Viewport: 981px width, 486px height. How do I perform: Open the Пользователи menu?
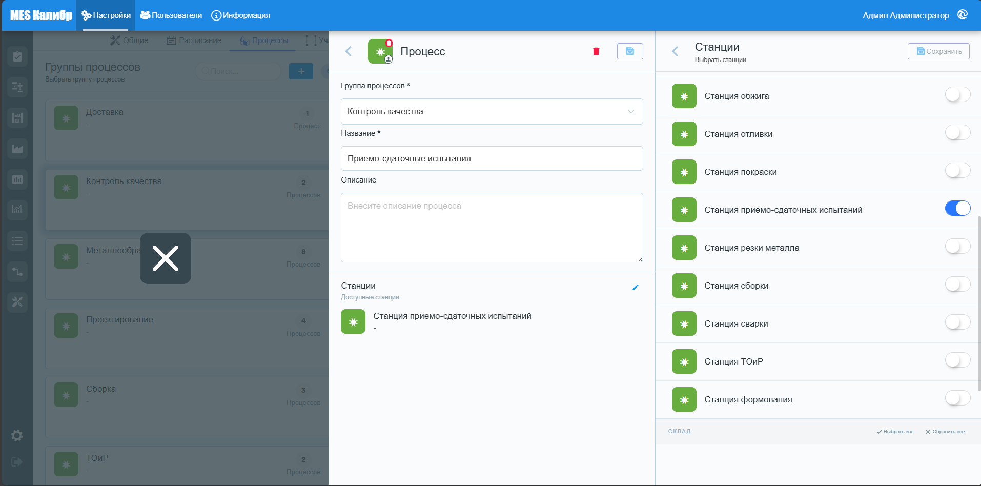[x=171, y=15]
